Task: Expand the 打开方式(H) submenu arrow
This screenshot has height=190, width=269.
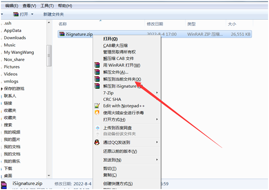Action: 157,119
